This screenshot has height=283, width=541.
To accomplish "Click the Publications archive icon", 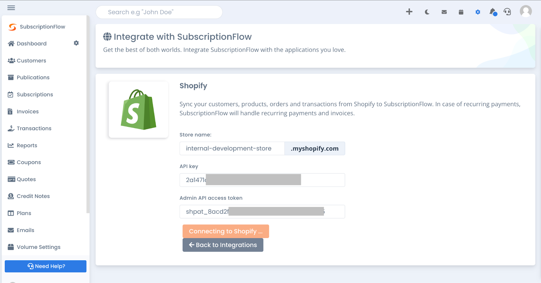I will (11, 77).
